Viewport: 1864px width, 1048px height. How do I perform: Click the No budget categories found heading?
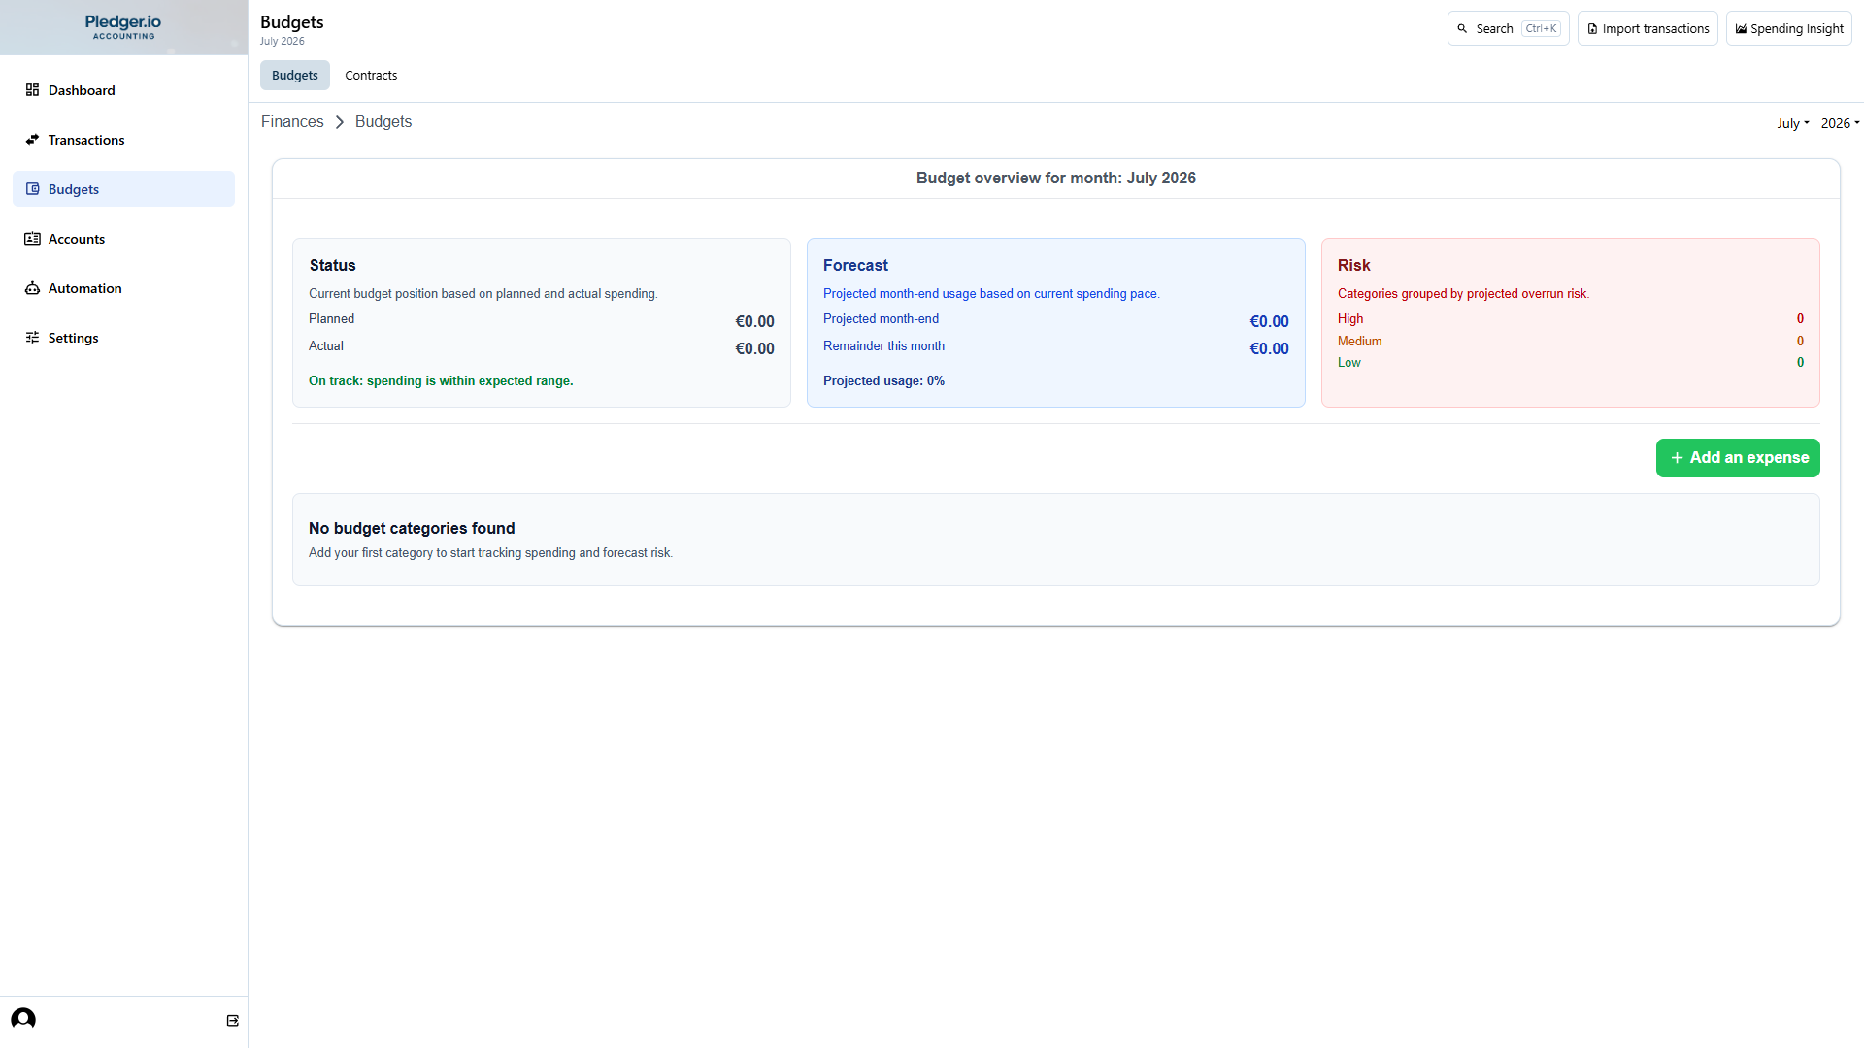412,529
